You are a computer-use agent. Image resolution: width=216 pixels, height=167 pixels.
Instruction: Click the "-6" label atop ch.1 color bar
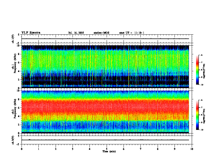point(201,55)
